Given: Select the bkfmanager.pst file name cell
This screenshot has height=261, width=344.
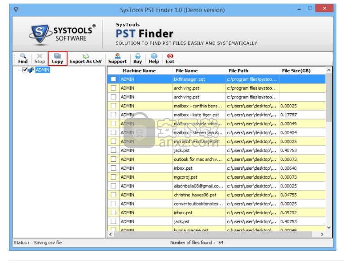Looking at the screenshot, I should click(x=199, y=79).
